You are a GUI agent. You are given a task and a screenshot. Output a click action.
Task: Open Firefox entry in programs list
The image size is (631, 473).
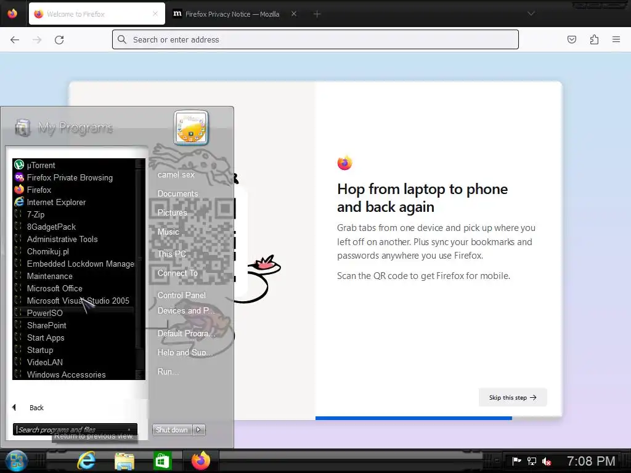pyautogui.click(x=75, y=190)
